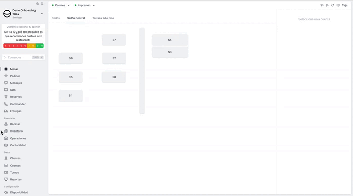The height and width of the screenshot is (196, 353).
Task: Expand the Demo Onboarding 2024 account chevron
Action: point(42,14)
